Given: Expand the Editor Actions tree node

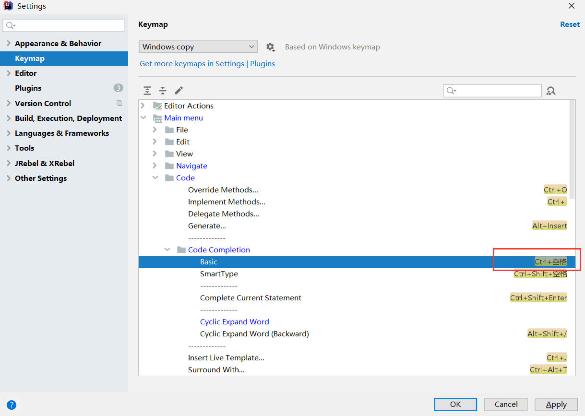Looking at the screenshot, I should point(143,106).
